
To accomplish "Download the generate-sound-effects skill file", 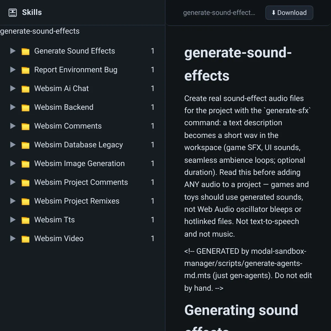I will (289, 13).
